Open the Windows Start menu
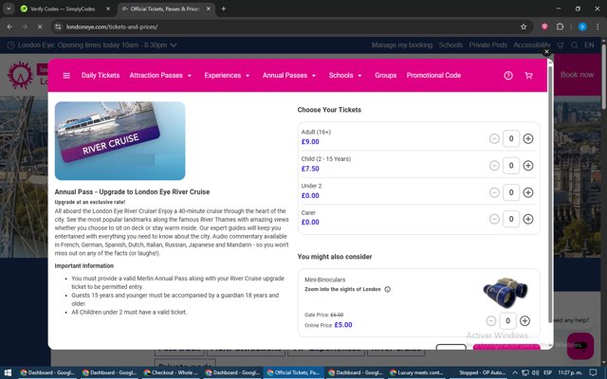 (8, 372)
